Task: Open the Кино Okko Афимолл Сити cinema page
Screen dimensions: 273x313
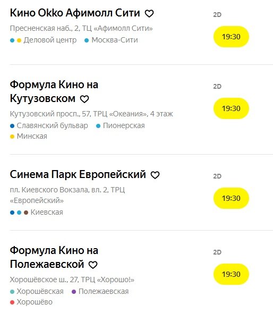Action: click(x=75, y=13)
